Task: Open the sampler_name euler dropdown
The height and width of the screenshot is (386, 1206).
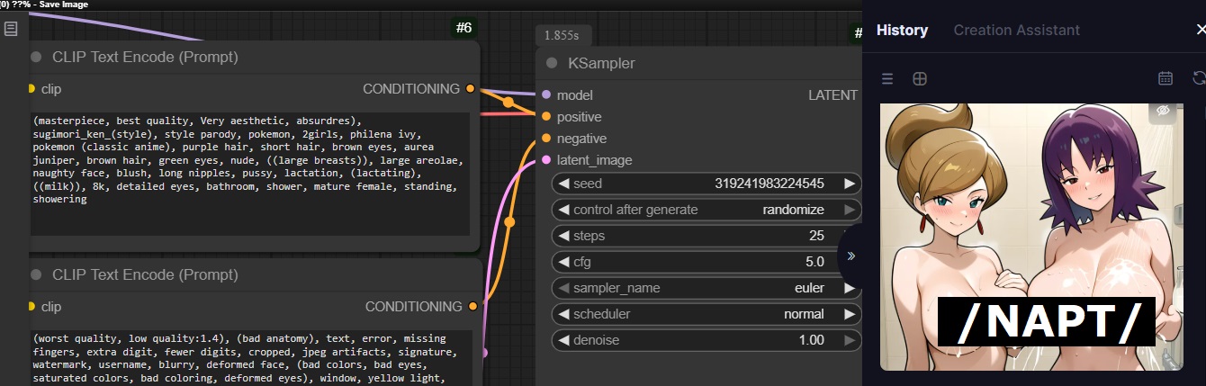Action: [706, 288]
